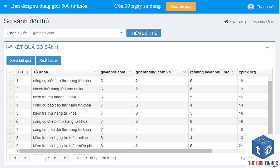
Task: Click the Nâng cấp ngay upgrade button
Action: tap(181, 7)
